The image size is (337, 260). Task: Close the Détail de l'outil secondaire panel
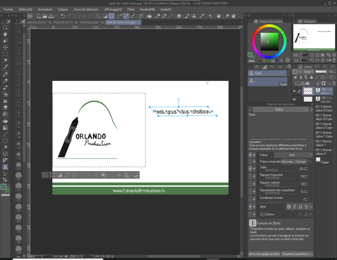point(312,104)
